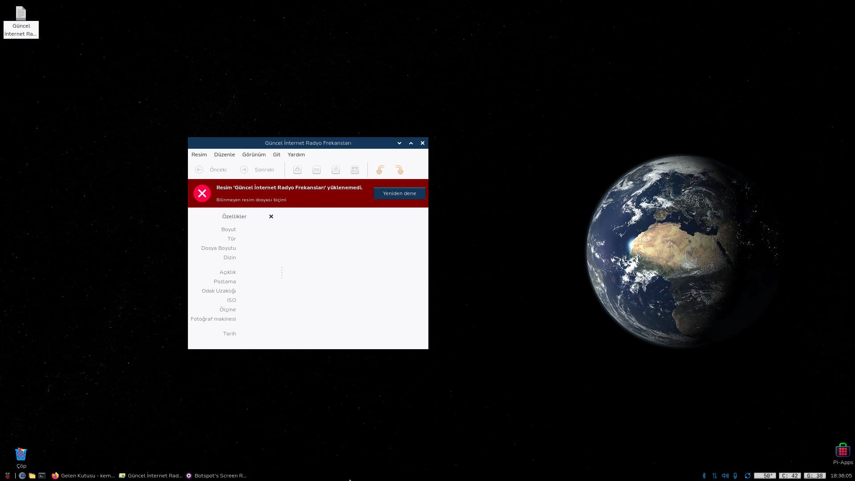Click the sidebar divider drag handle
Viewport: 855px width, 481px height.
[x=282, y=273]
